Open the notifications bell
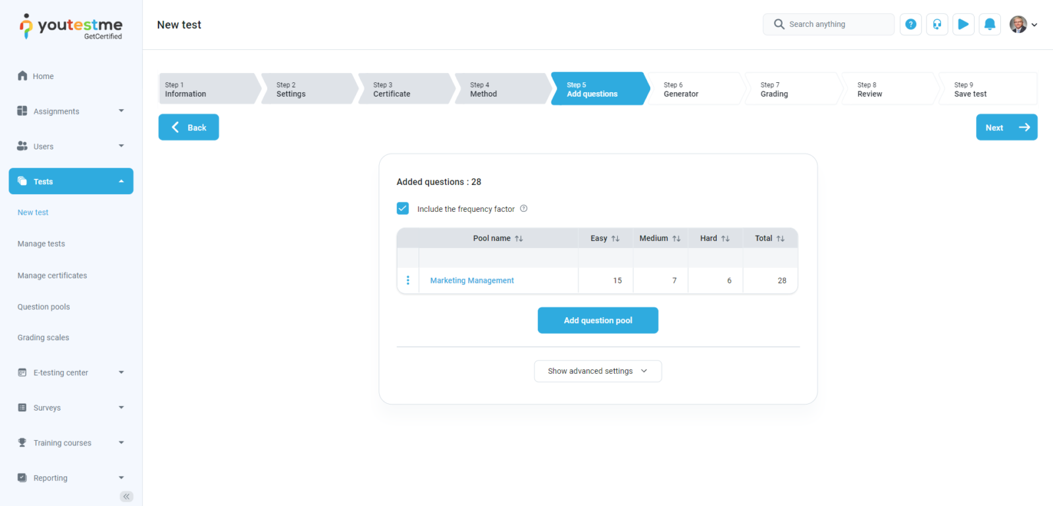This screenshot has height=506, width=1053. pos(989,24)
